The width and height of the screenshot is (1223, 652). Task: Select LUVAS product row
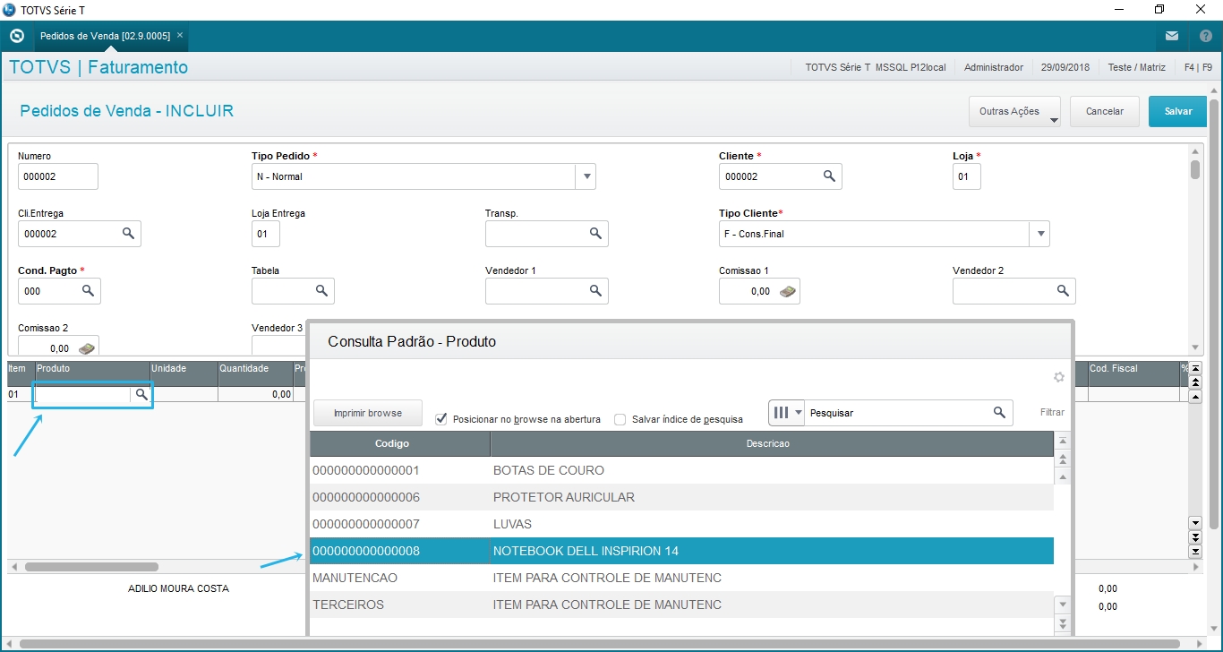click(x=681, y=524)
